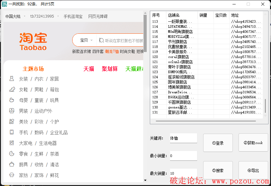The height and width of the screenshot is (186, 271).
Task: Select row 120 coral旗舰店
Action: tap(207, 57)
